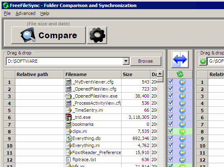The image size is (224, 167).
Task: Click size value 692,346
Action: [141, 138]
